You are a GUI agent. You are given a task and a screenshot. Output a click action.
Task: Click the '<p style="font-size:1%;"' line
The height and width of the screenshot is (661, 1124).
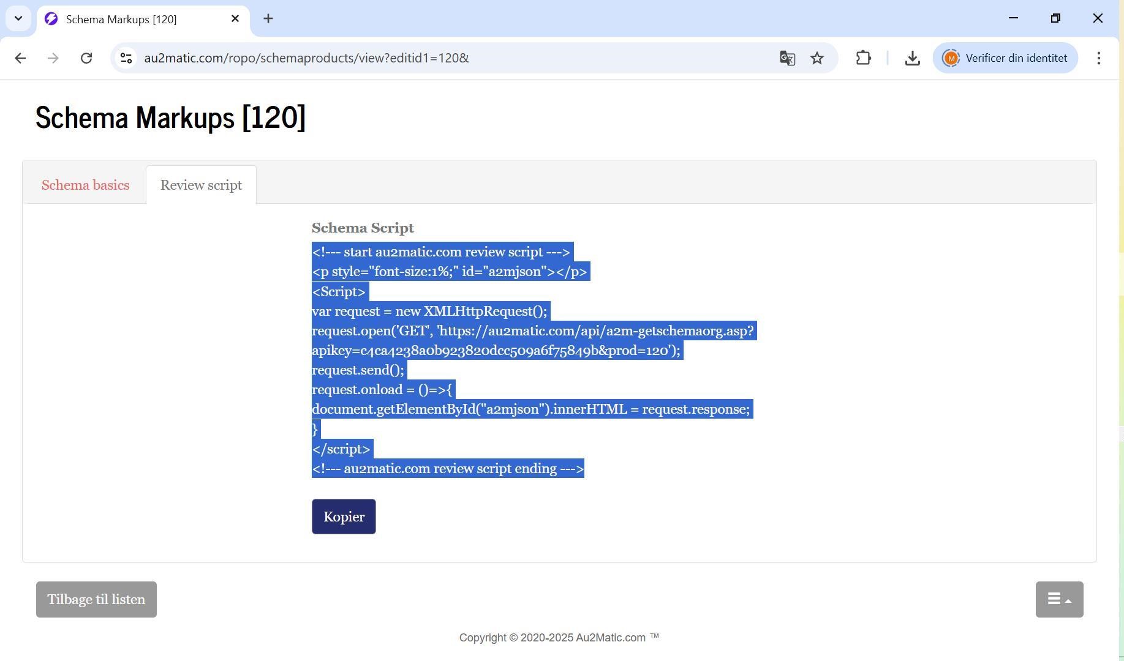point(451,272)
